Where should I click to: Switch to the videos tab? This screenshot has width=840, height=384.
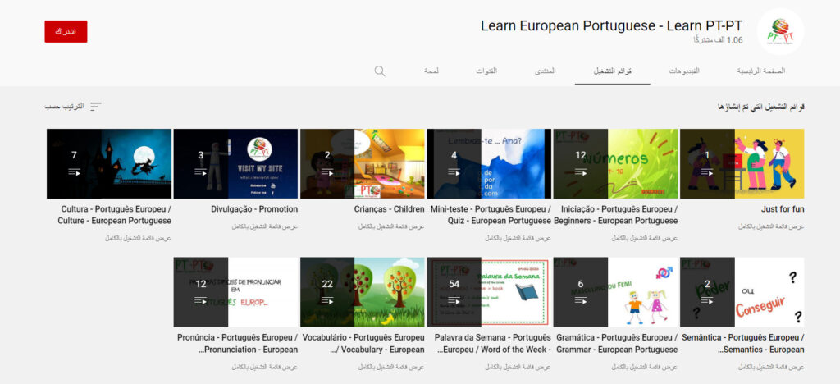[684, 71]
